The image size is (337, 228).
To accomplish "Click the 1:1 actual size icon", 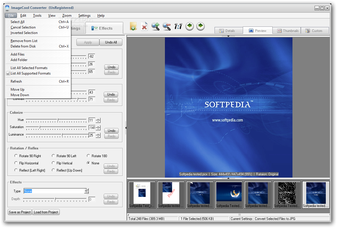I will click(x=178, y=26).
